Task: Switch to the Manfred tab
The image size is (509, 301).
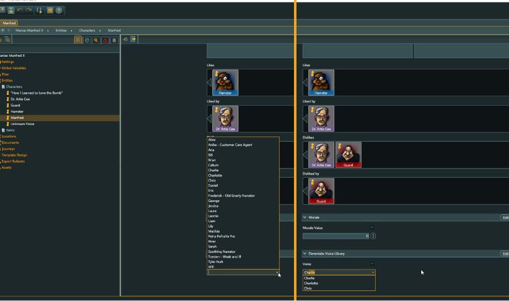Action: (x=9, y=23)
